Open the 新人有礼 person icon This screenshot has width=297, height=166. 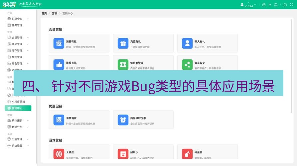pos(187,43)
